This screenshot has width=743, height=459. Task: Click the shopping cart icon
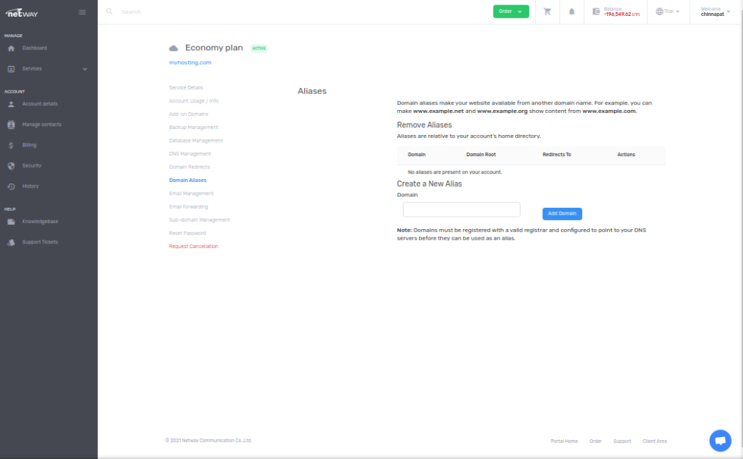click(x=547, y=11)
